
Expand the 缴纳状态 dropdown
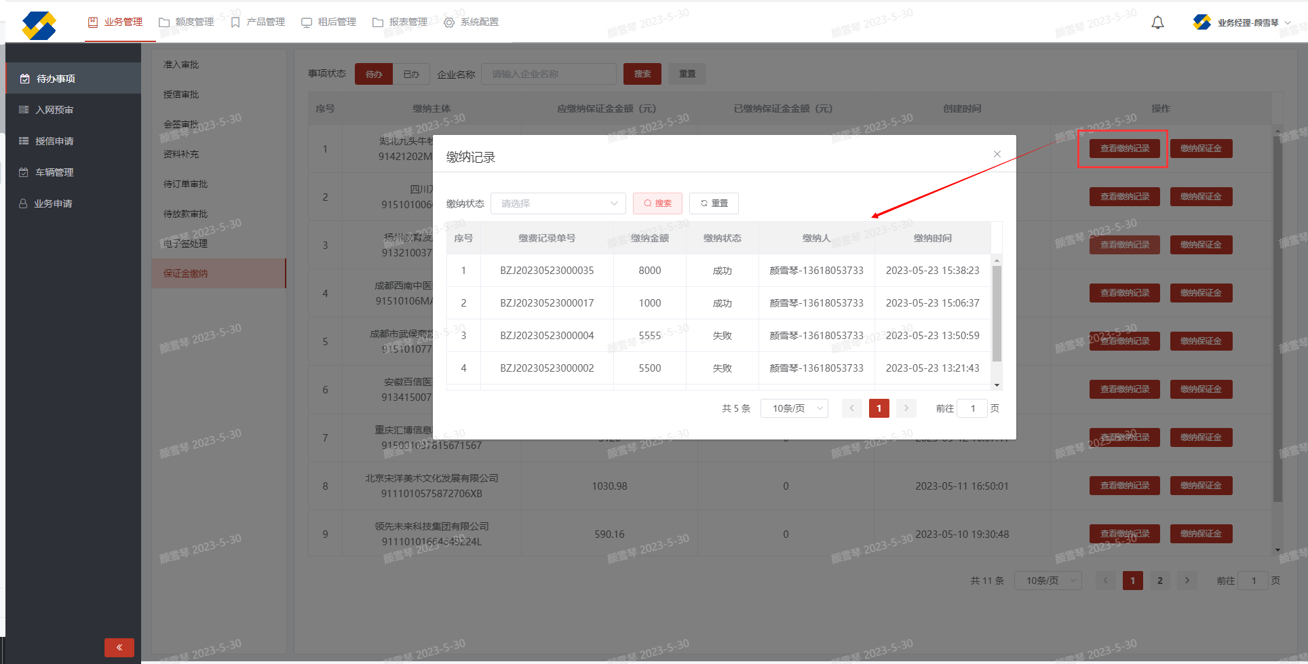tap(558, 203)
